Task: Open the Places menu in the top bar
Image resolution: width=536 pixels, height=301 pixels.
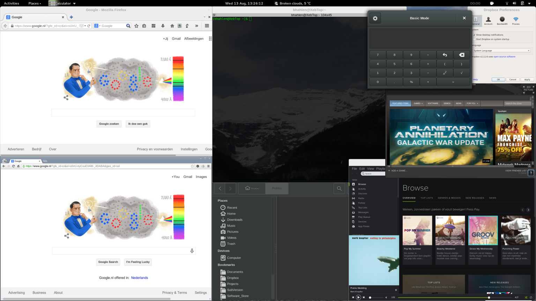Action: 35,3
